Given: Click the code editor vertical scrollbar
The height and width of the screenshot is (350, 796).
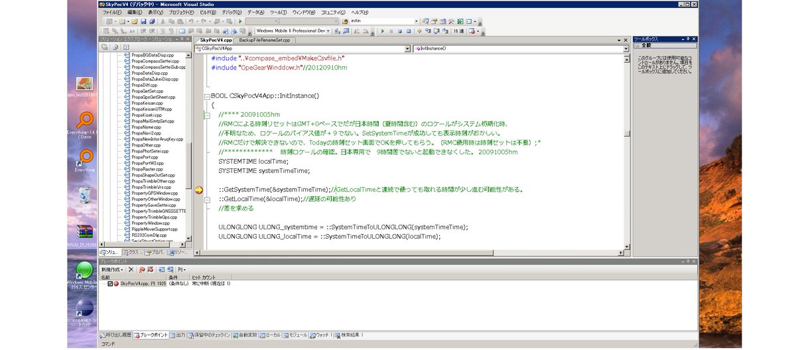Looking at the screenshot, I should 626,151.
